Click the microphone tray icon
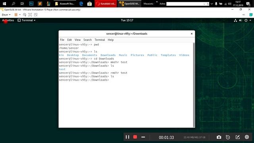The height and width of the screenshot is (143, 254). click(x=216, y=4)
